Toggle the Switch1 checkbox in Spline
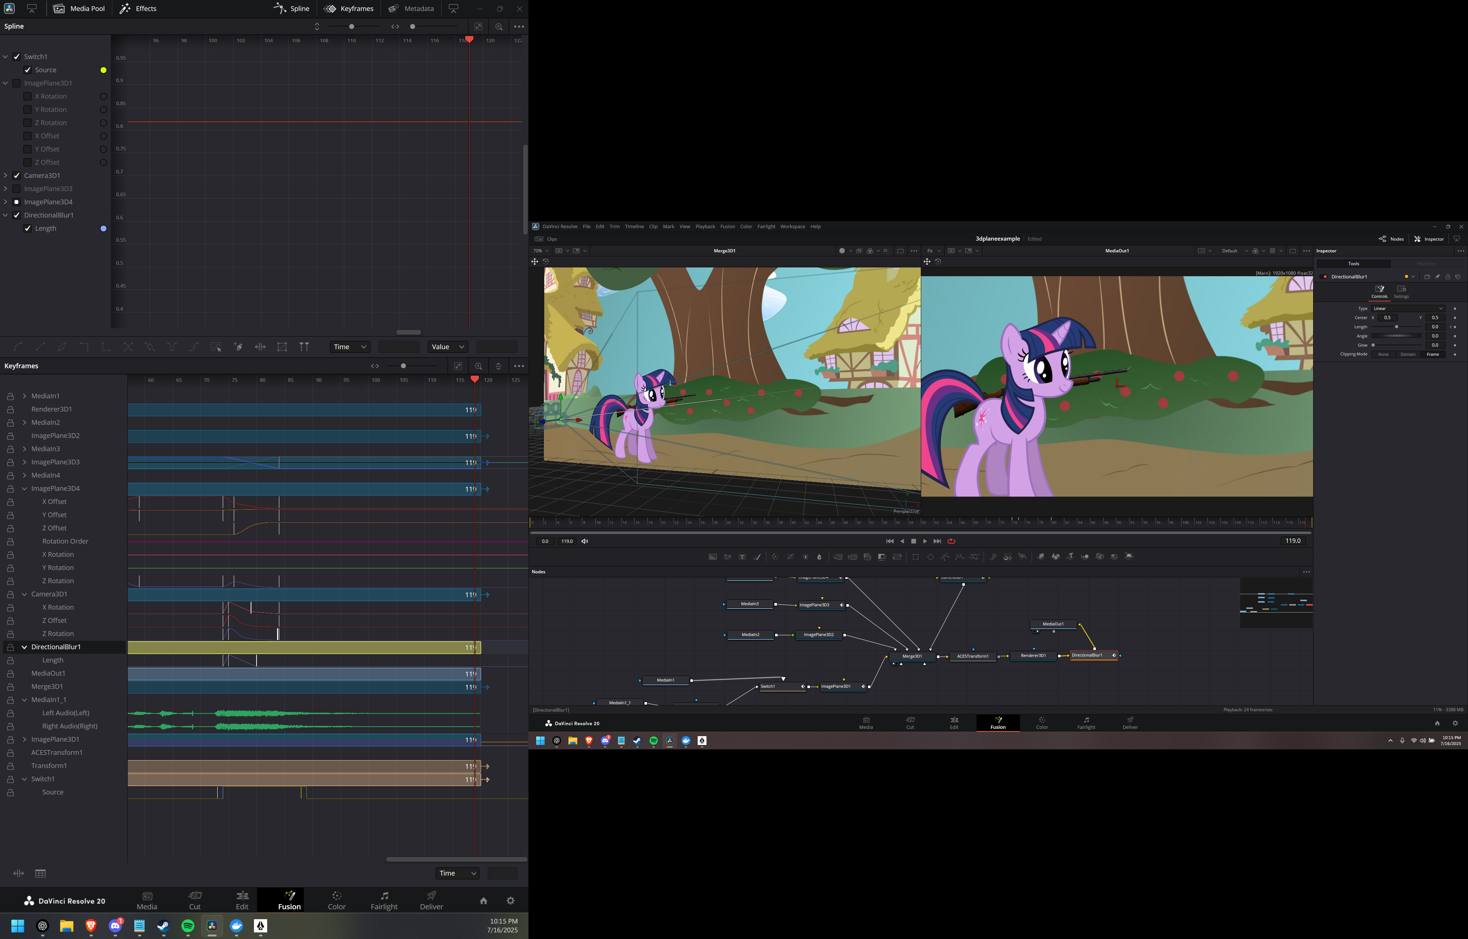 [17, 57]
